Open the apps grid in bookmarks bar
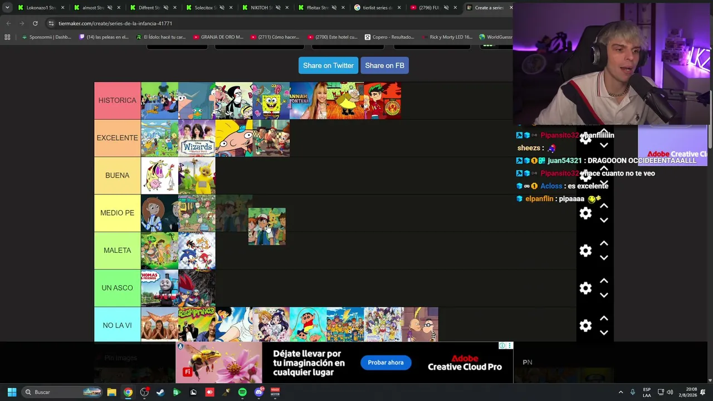 7,37
